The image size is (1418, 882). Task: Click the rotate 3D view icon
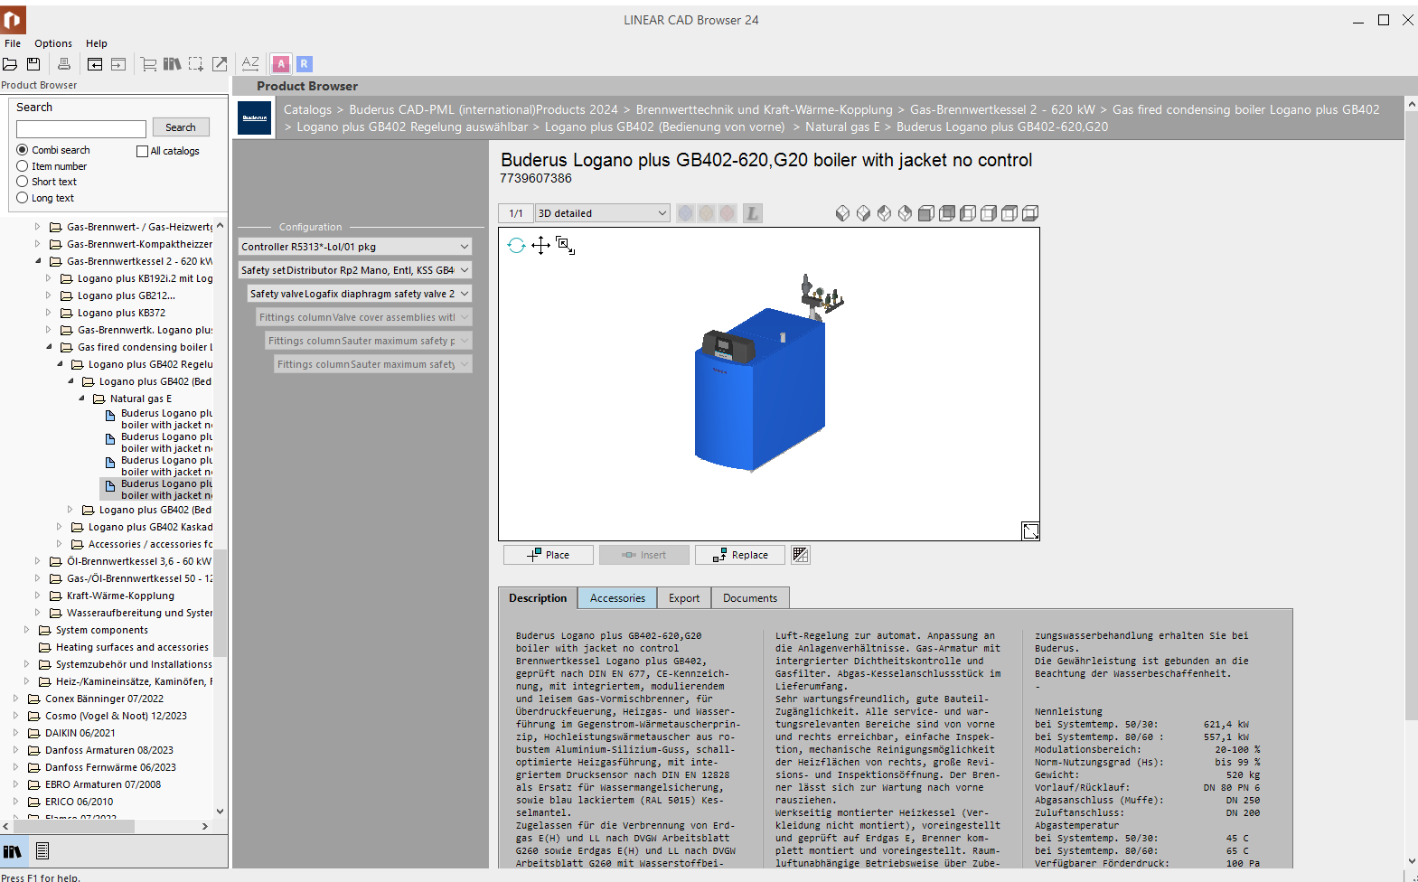pyautogui.click(x=516, y=245)
